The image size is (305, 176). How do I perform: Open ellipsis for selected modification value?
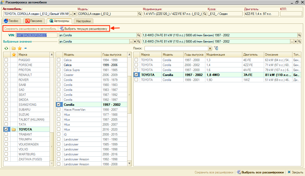(x=292, y=42)
